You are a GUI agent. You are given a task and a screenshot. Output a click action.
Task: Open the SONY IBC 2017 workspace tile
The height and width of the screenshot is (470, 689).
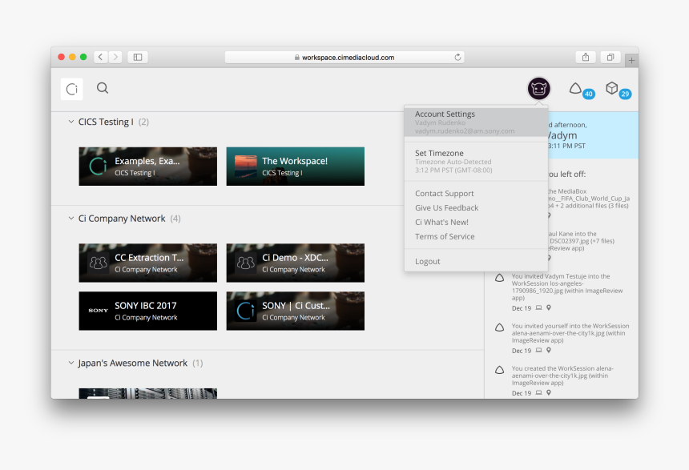(147, 311)
